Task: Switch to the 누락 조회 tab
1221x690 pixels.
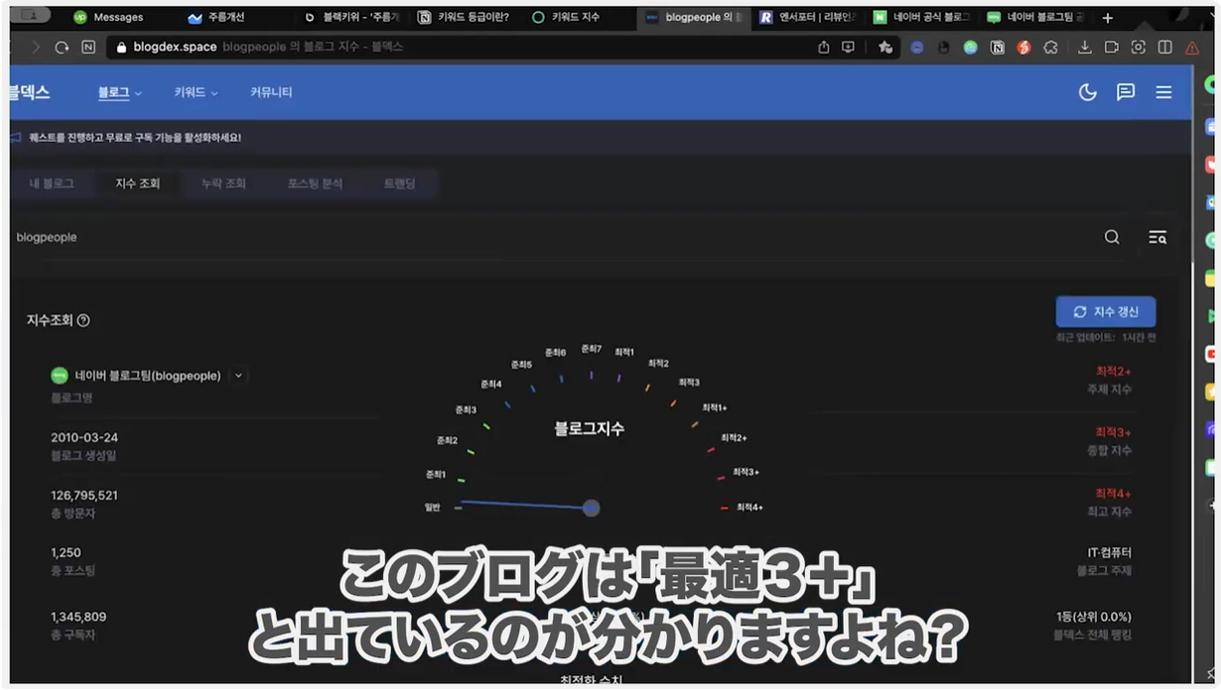Action: 223,183
